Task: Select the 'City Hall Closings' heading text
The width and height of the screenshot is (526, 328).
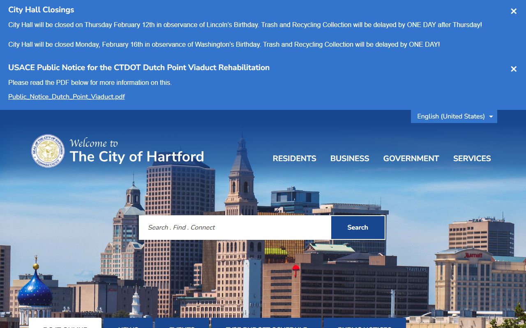Action: click(41, 10)
